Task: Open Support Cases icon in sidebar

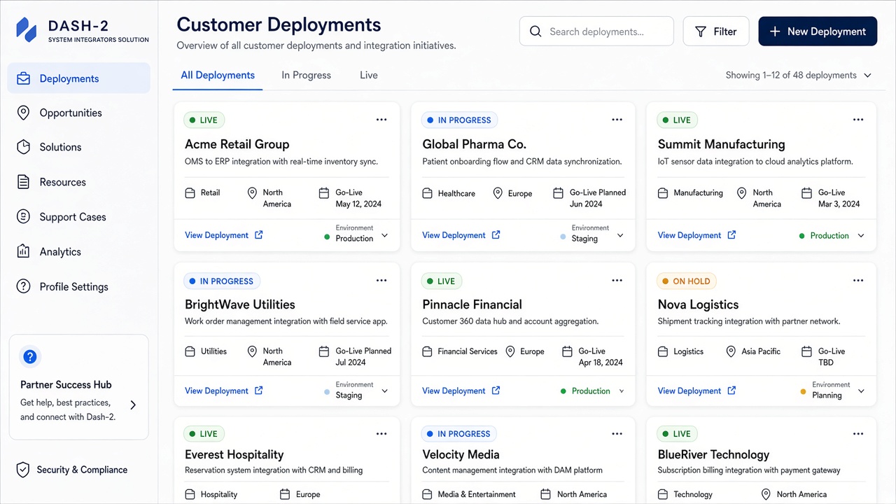Action: point(23,217)
